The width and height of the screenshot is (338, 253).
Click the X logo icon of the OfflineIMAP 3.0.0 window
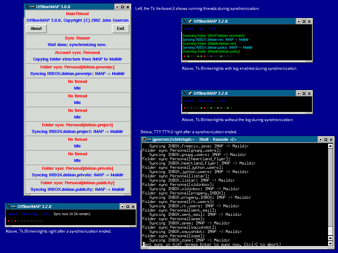click(x=28, y=7)
